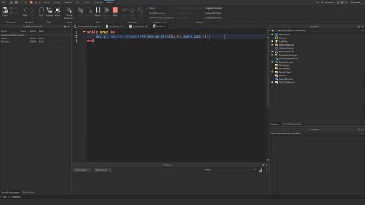Click Toggle Comment action
Screen dimensions: 365x205
(x=213, y=8)
